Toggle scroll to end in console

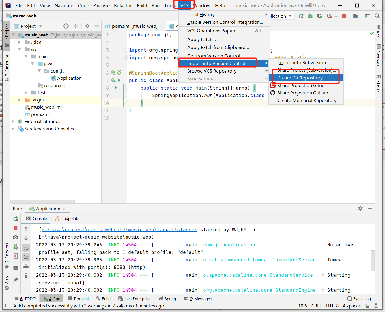tap(26, 257)
